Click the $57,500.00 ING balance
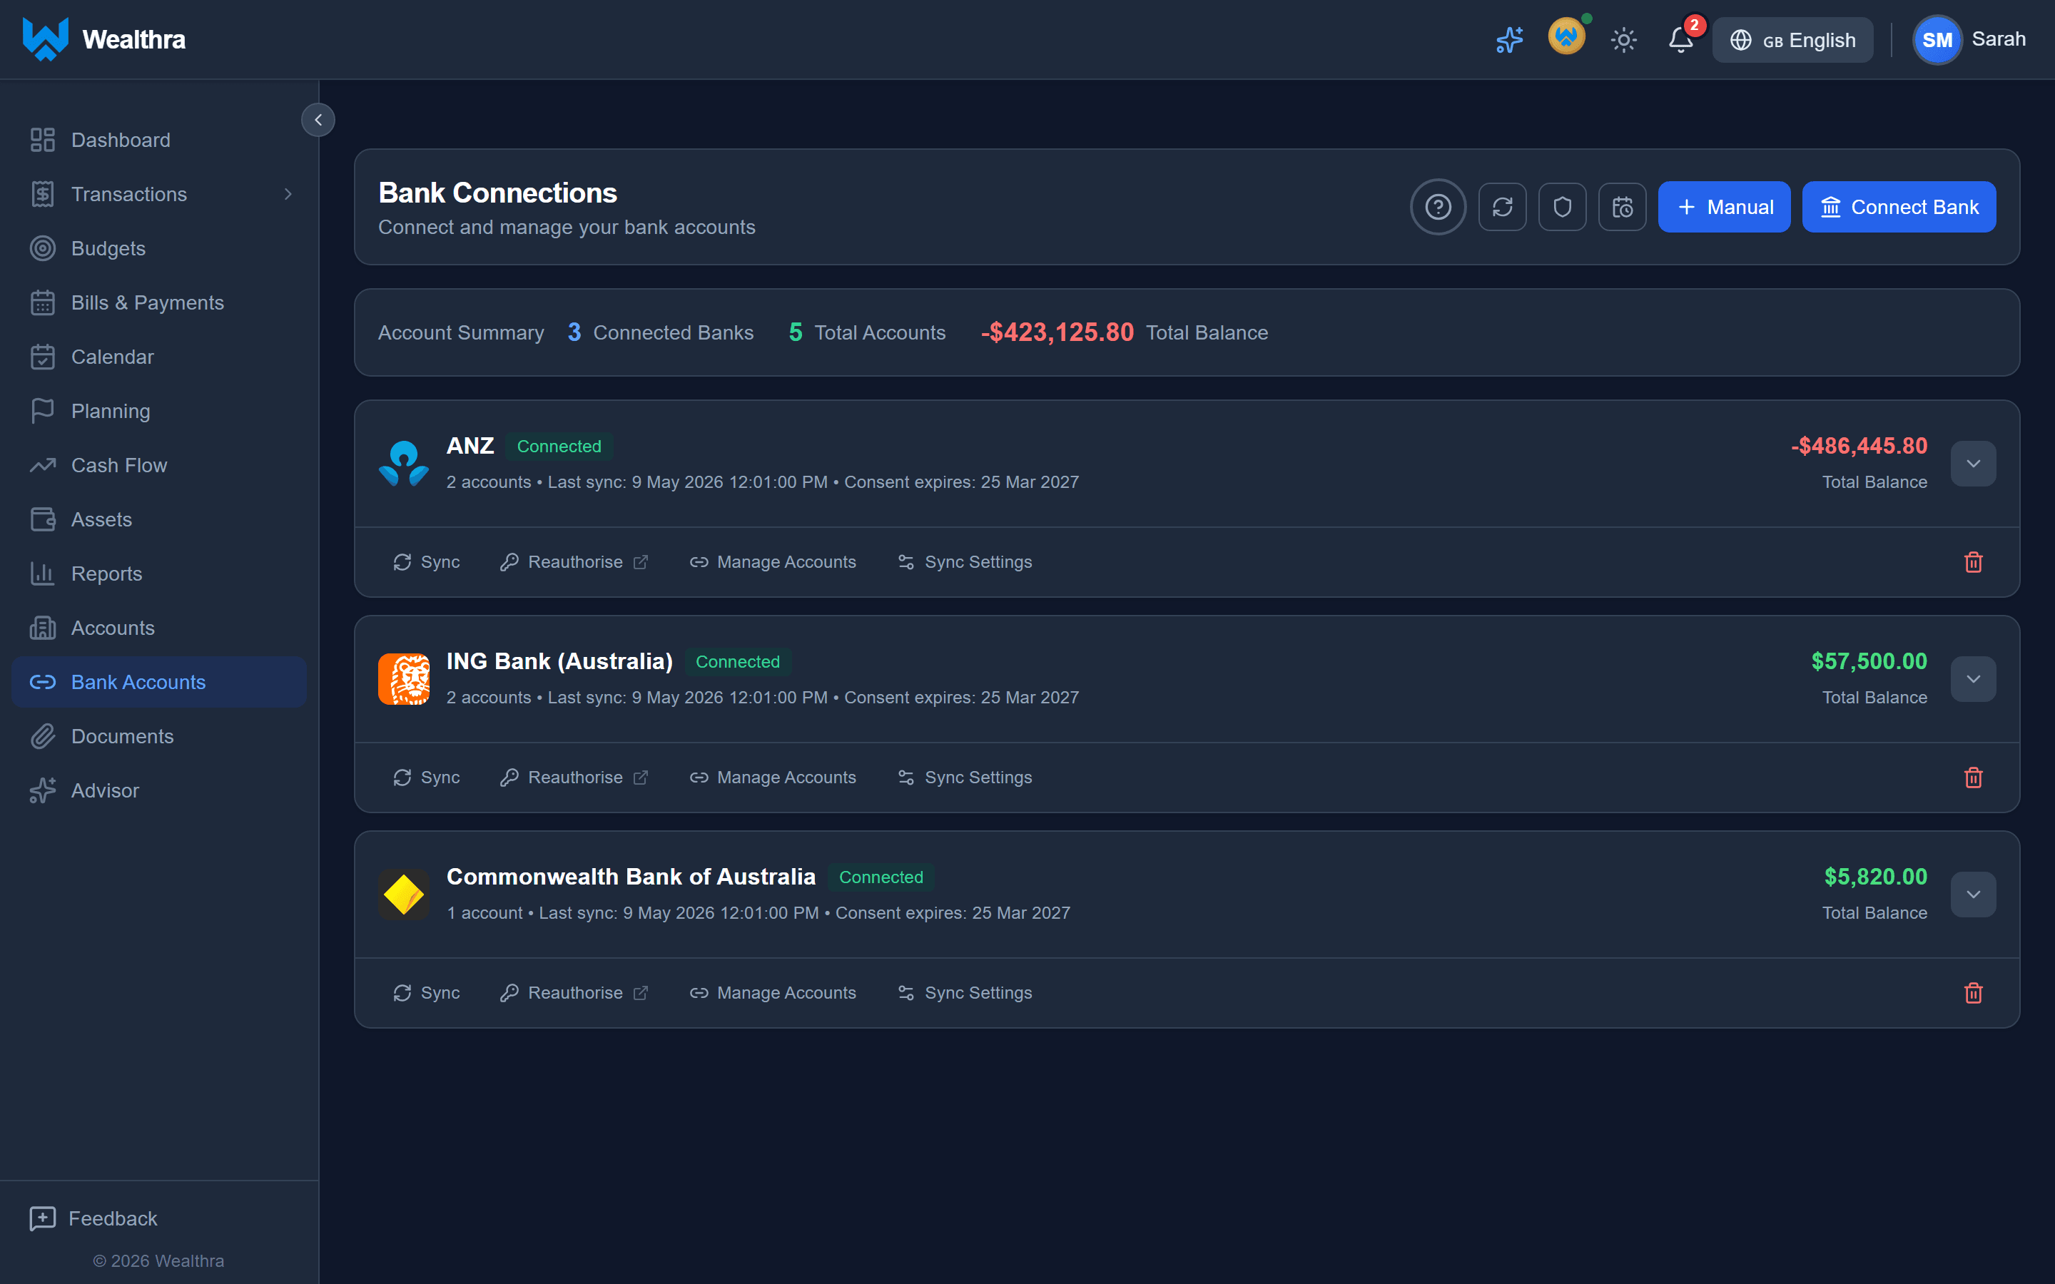2055x1284 pixels. coord(1868,661)
